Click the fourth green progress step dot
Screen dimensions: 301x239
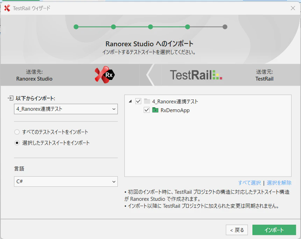point(187,27)
